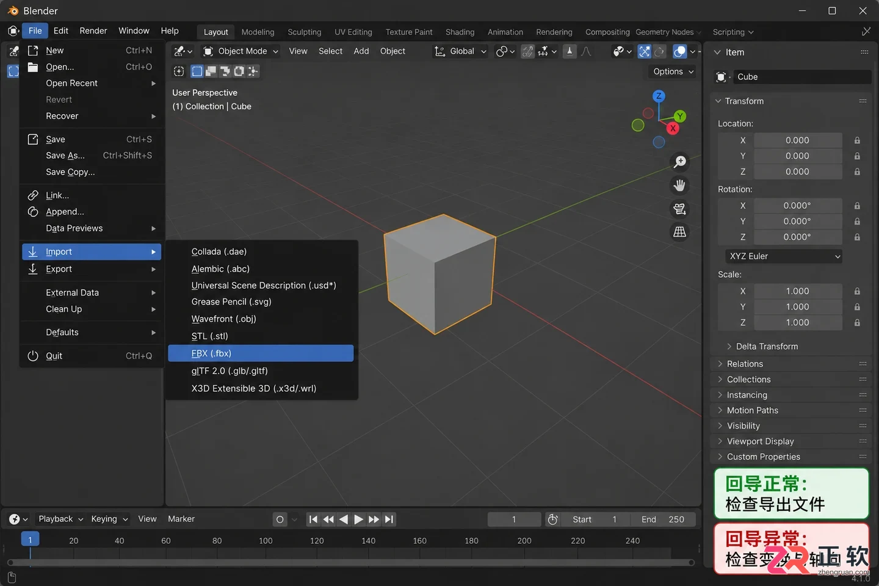The image size is (879, 586).
Task: Jump to the last frame
Action: (x=389, y=519)
